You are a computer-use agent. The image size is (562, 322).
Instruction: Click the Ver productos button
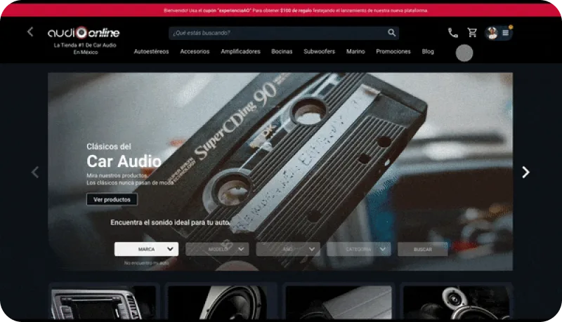[x=112, y=200]
